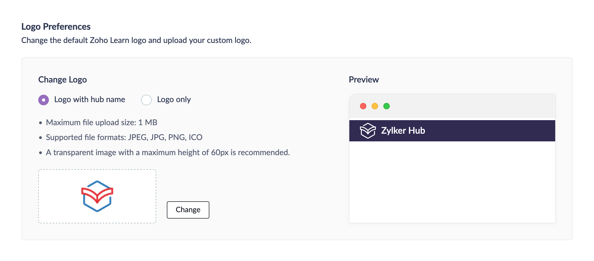This screenshot has height=261, width=594.
Task: Click the white hub logo in preview
Action: click(x=368, y=130)
